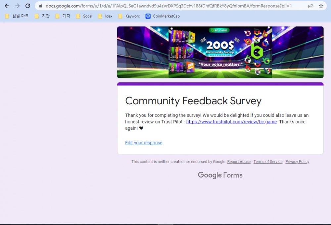Click the Report Abuse link
The width and height of the screenshot is (331, 225).
(239, 162)
